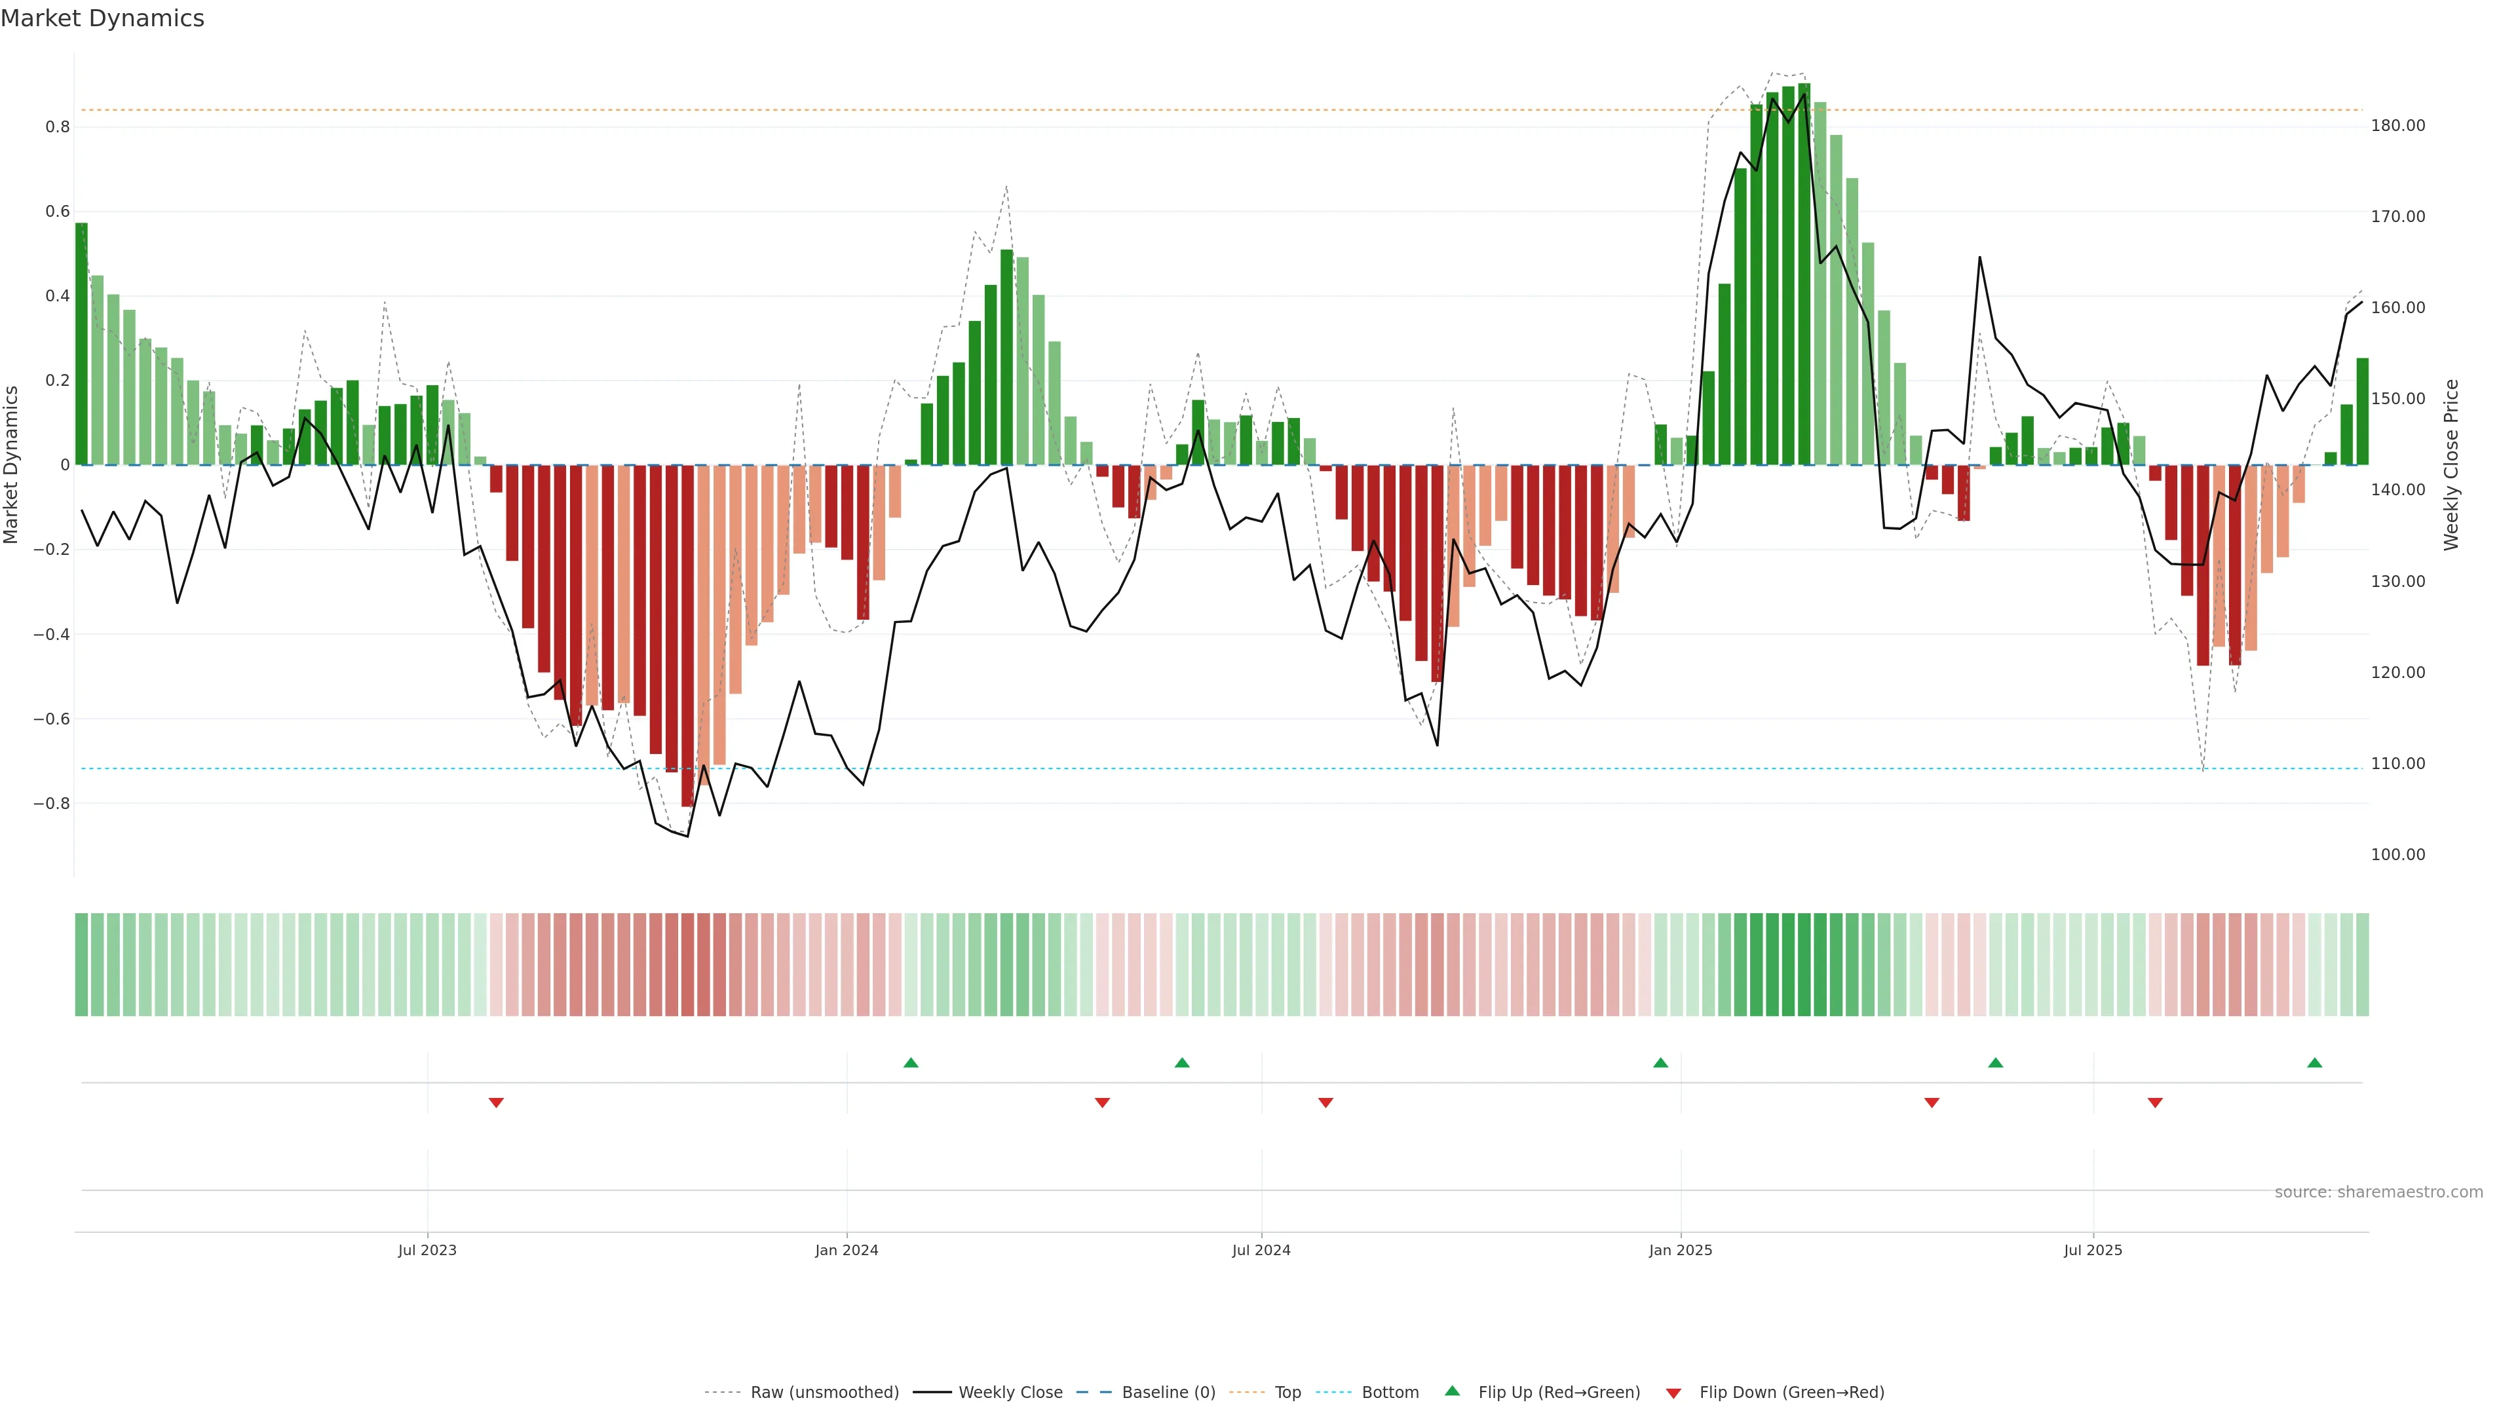Viewport: 2516px width, 1415px height.
Task: Click the first red Flip Down marker after Jul 2023
Action: tap(496, 1103)
